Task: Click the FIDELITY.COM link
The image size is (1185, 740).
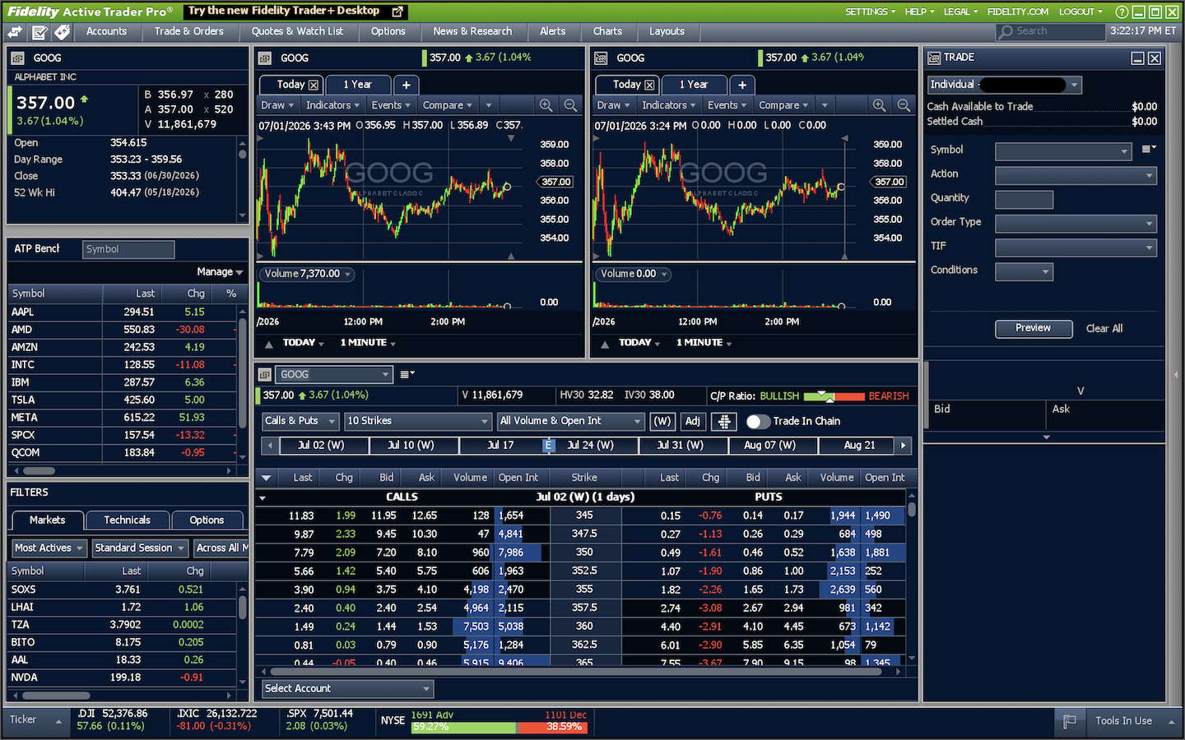Action: tap(1018, 12)
